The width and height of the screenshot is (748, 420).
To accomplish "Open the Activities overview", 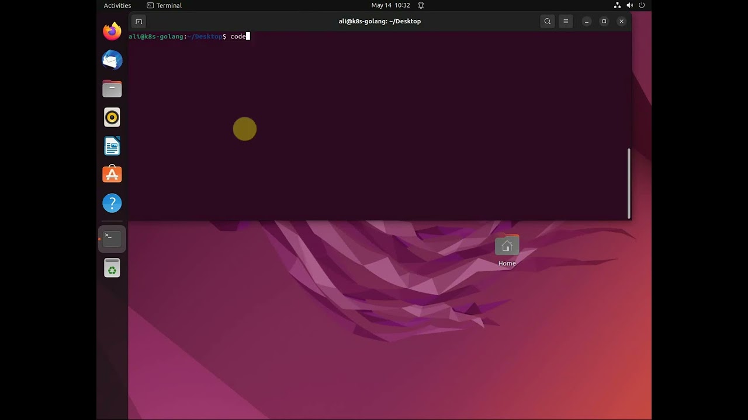I will (117, 5).
